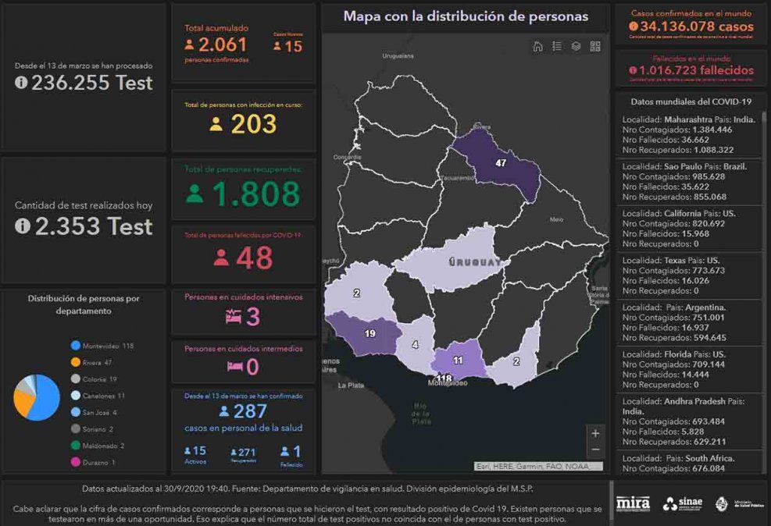
Task: Open the map legend list icon
Action: (x=557, y=46)
